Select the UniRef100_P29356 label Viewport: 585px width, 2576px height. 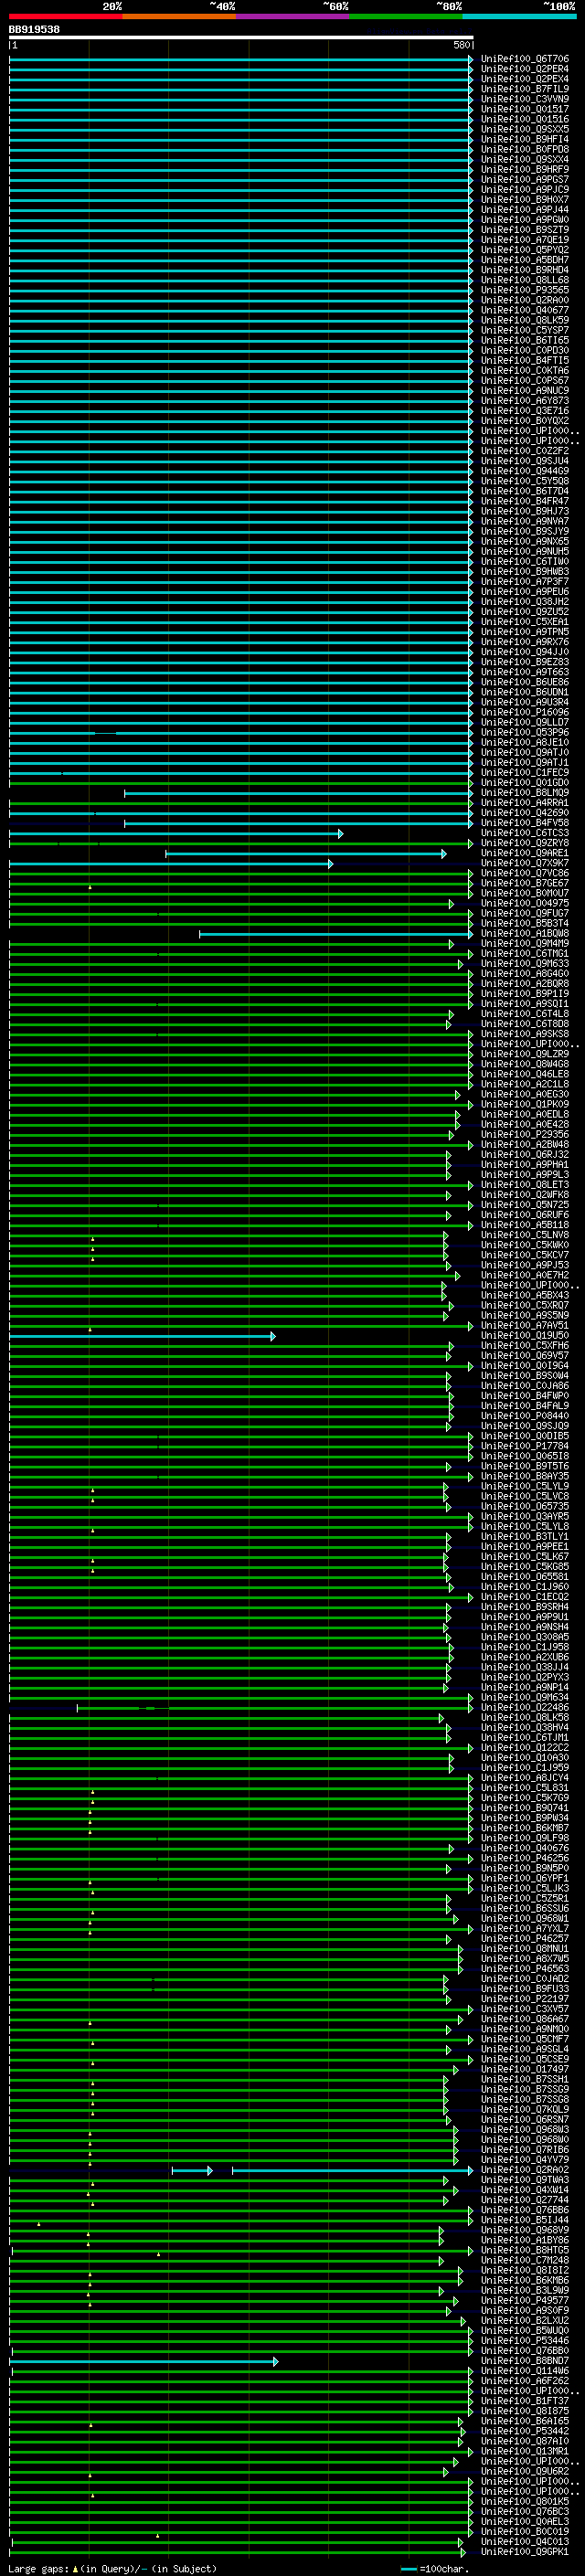tap(525, 1135)
